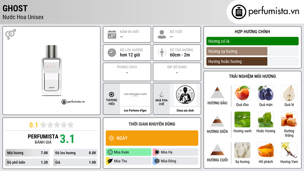This screenshot has width=304, height=171.
Task: Click the perfumer illustration above Chưa xác định
Action: coord(185,95)
